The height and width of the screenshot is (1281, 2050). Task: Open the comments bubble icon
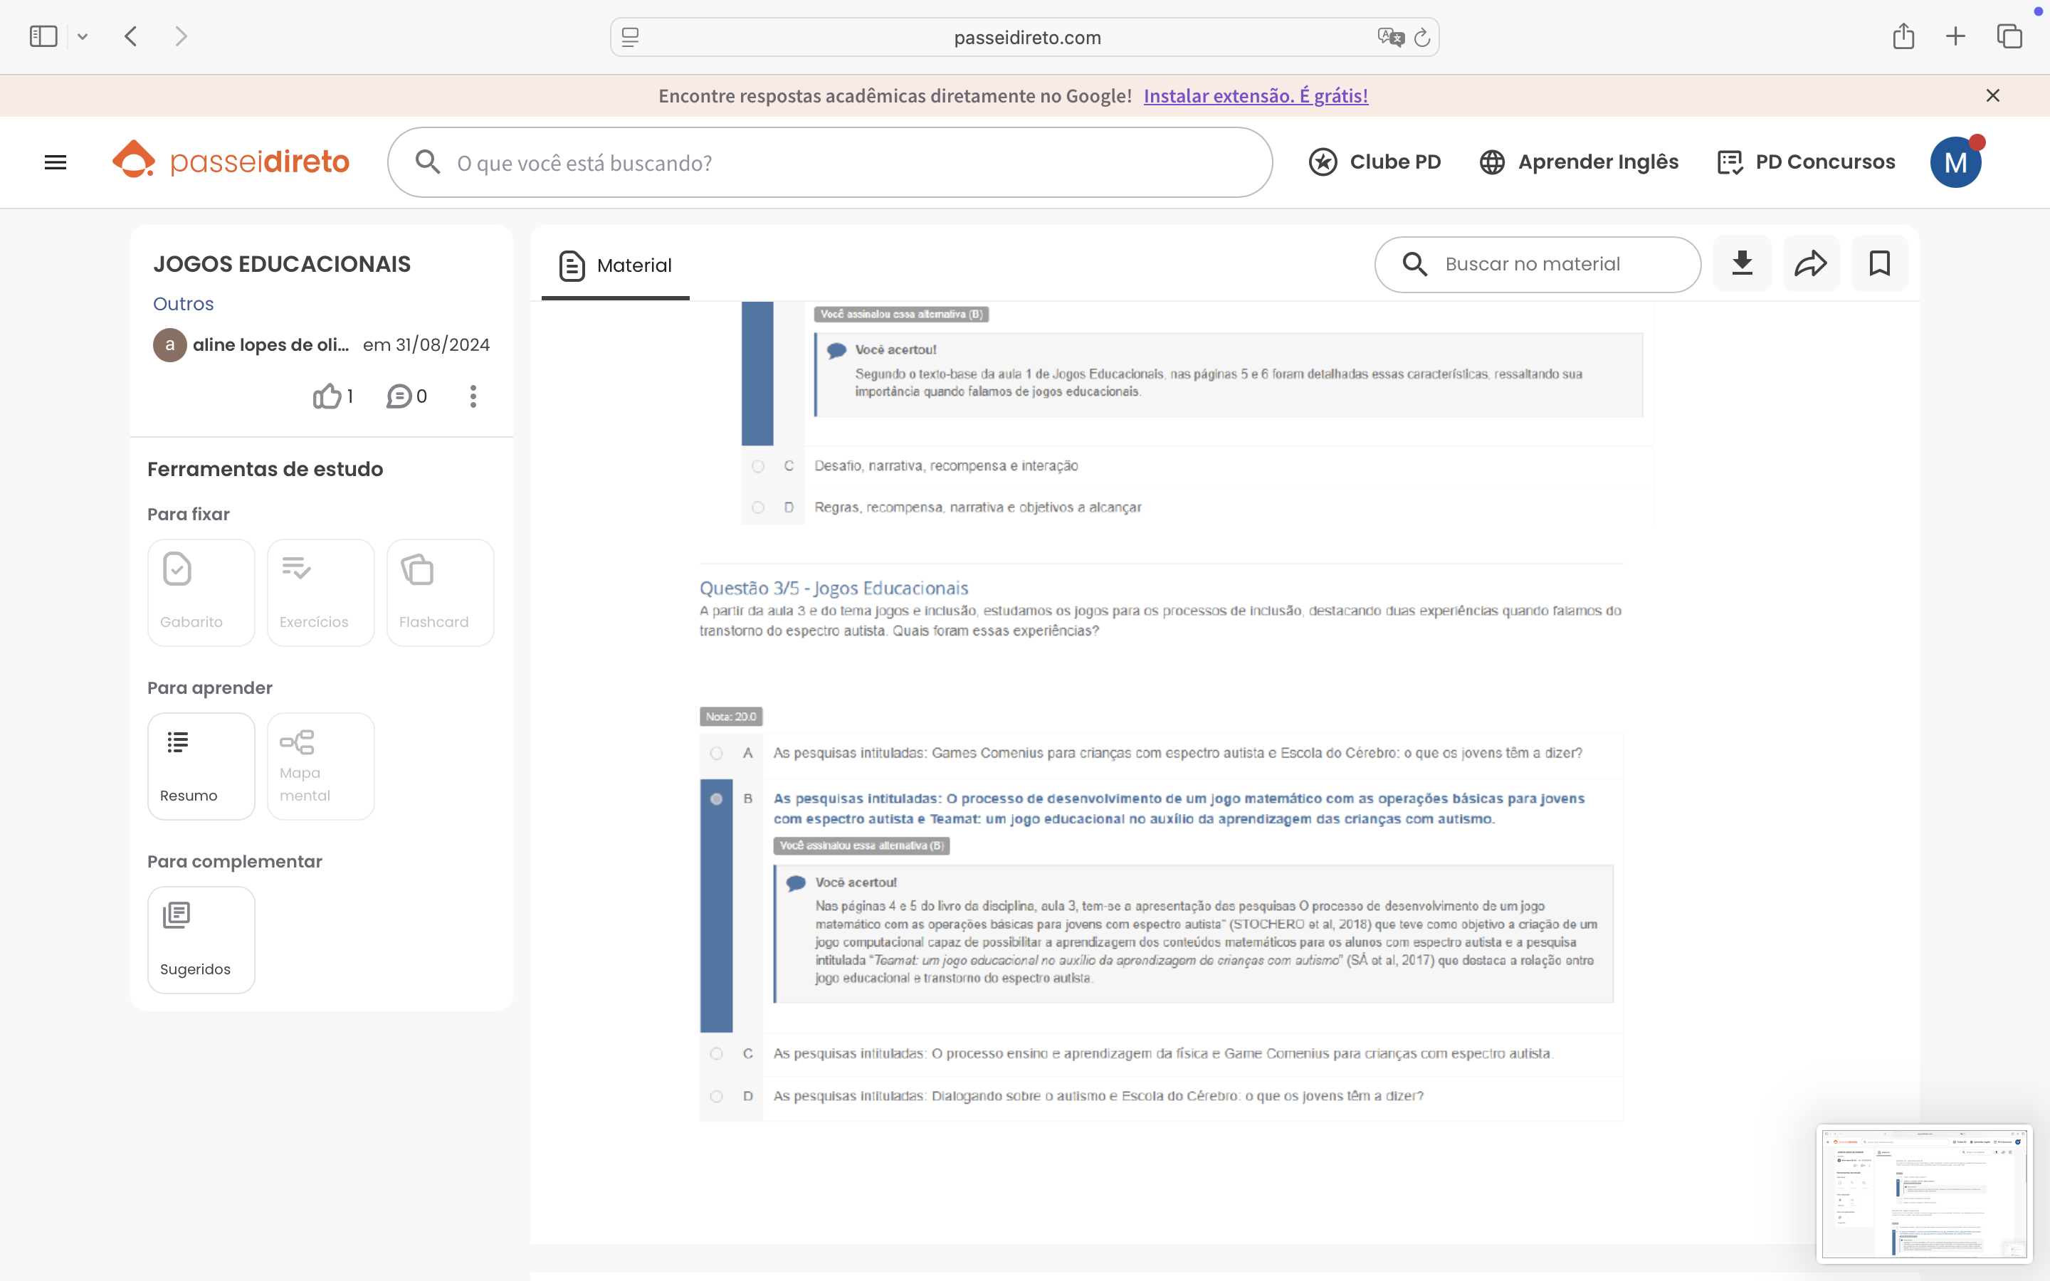click(x=399, y=396)
